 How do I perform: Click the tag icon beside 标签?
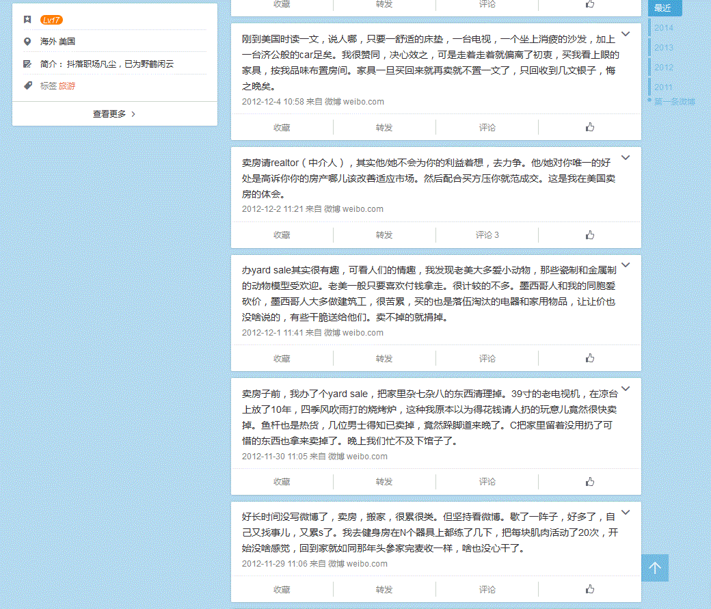(x=27, y=85)
